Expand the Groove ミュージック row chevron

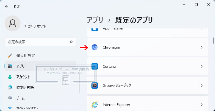point(202,86)
